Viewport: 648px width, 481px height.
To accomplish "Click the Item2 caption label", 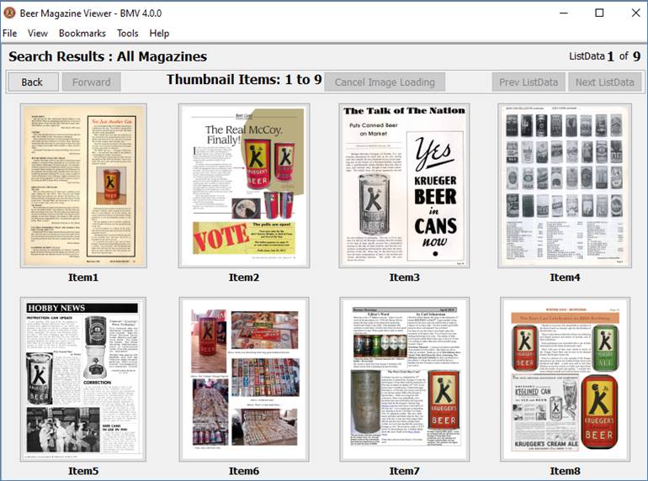I will [244, 277].
